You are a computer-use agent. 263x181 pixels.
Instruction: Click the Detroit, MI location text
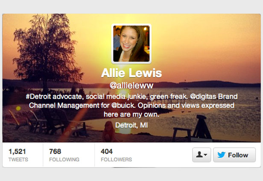coord(131,125)
